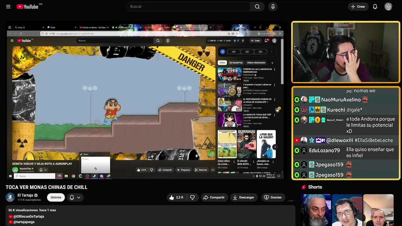Open the hamburger menu of the streamed YouTube page
The image size is (402, 226).
(12, 40)
